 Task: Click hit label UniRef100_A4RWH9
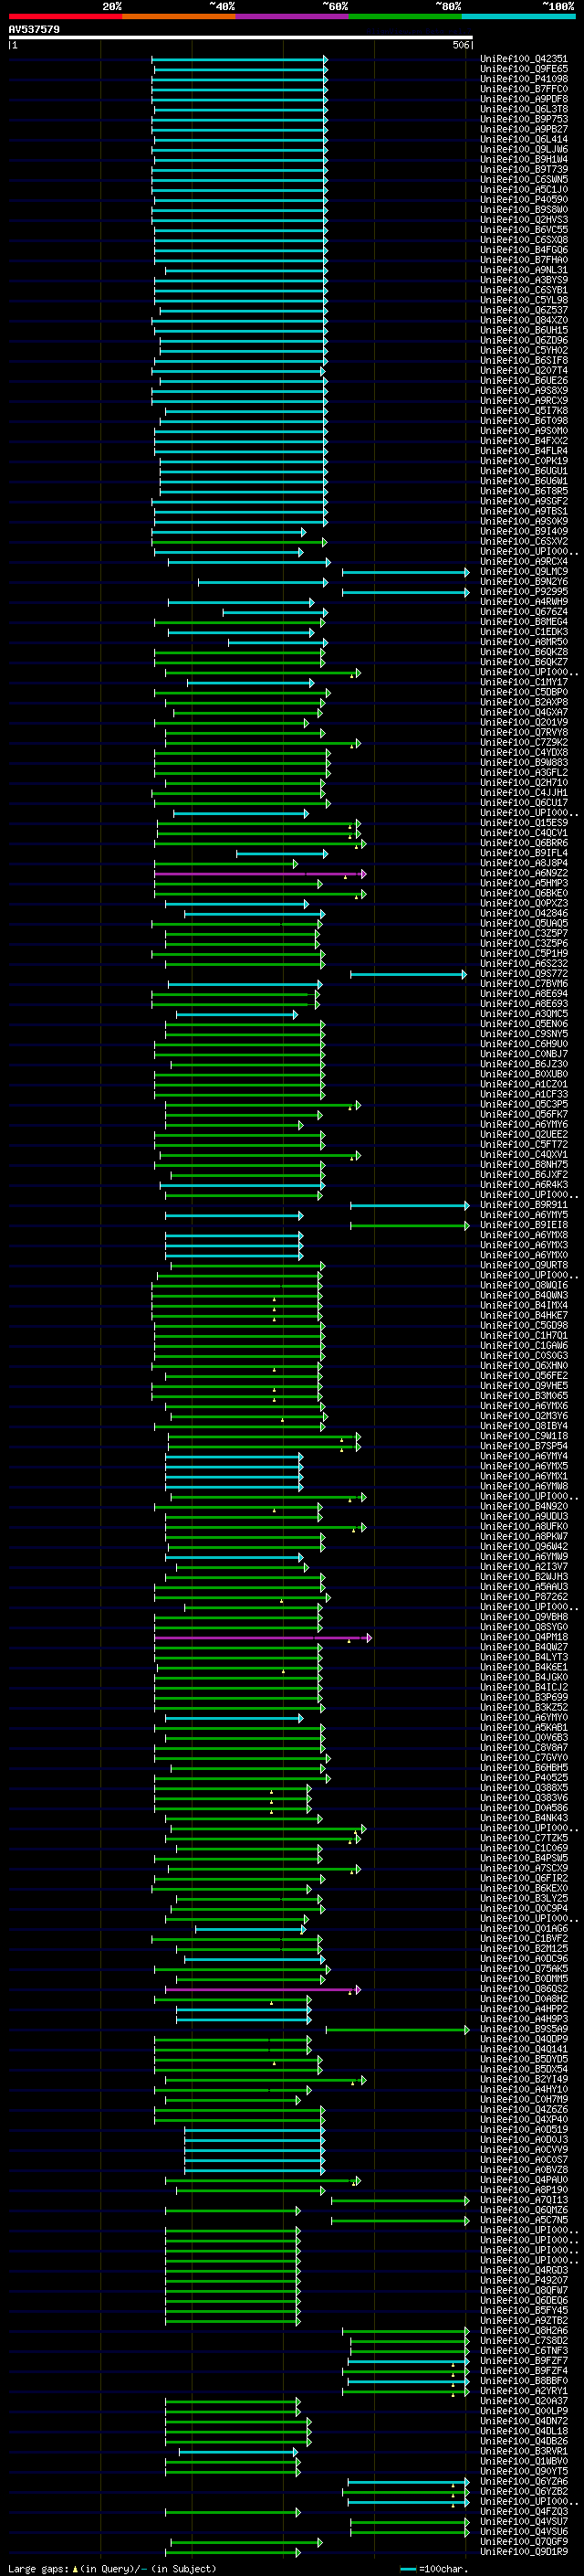click(524, 602)
